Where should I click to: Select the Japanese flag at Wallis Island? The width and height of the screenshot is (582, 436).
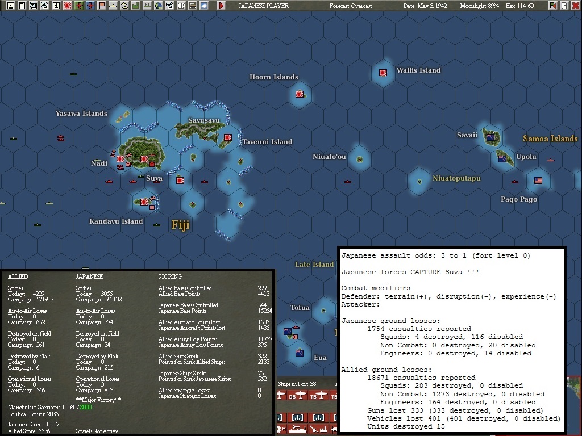tap(383, 73)
